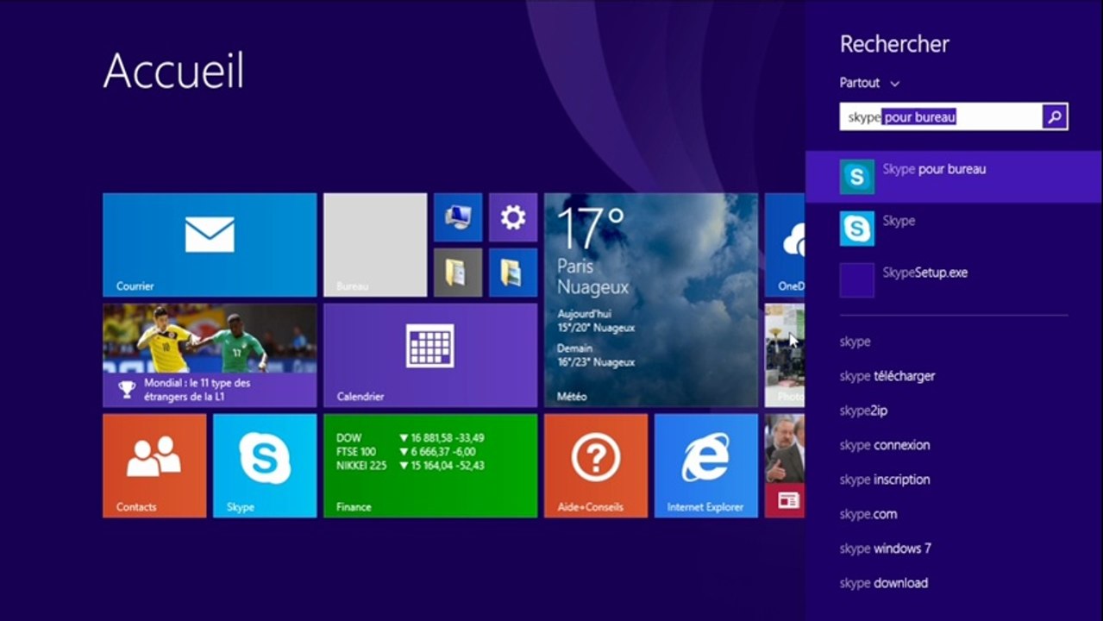
Task: Launch the Skype tile on Start screen
Action: click(x=265, y=466)
